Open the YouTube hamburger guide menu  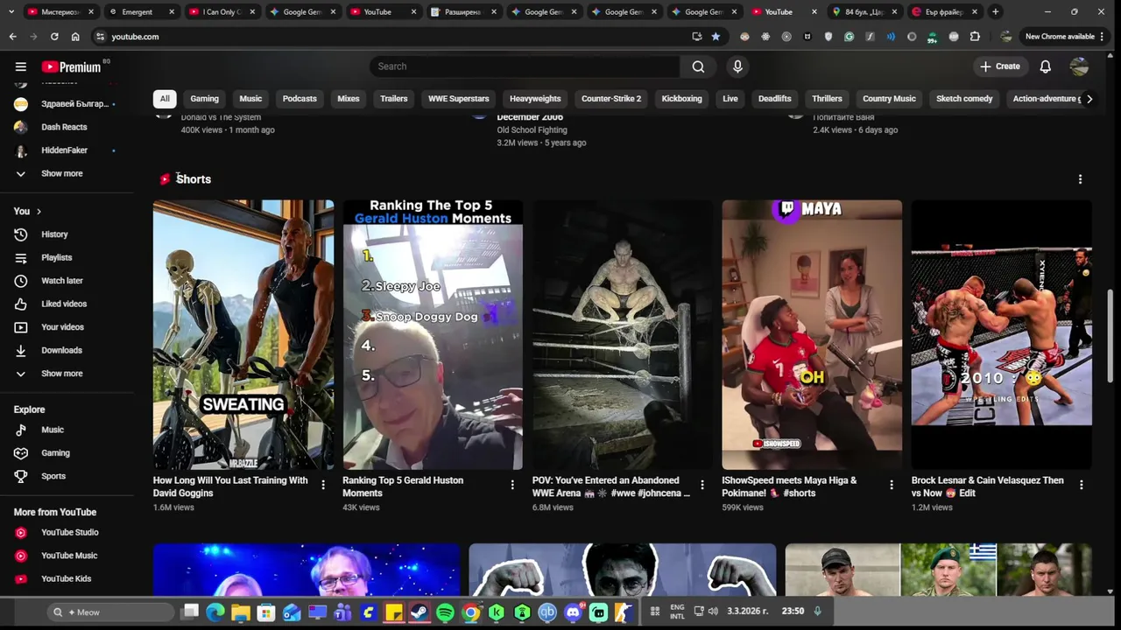pos(20,66)
